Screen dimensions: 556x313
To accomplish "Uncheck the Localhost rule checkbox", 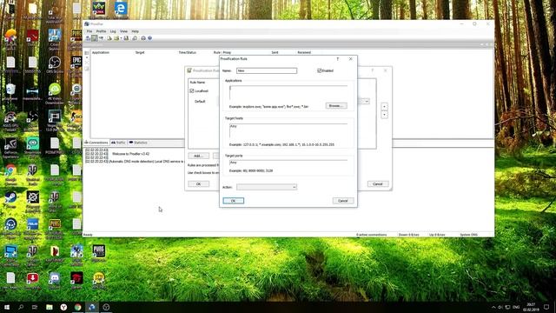I will pyautogui.click(x=192, y=90).
